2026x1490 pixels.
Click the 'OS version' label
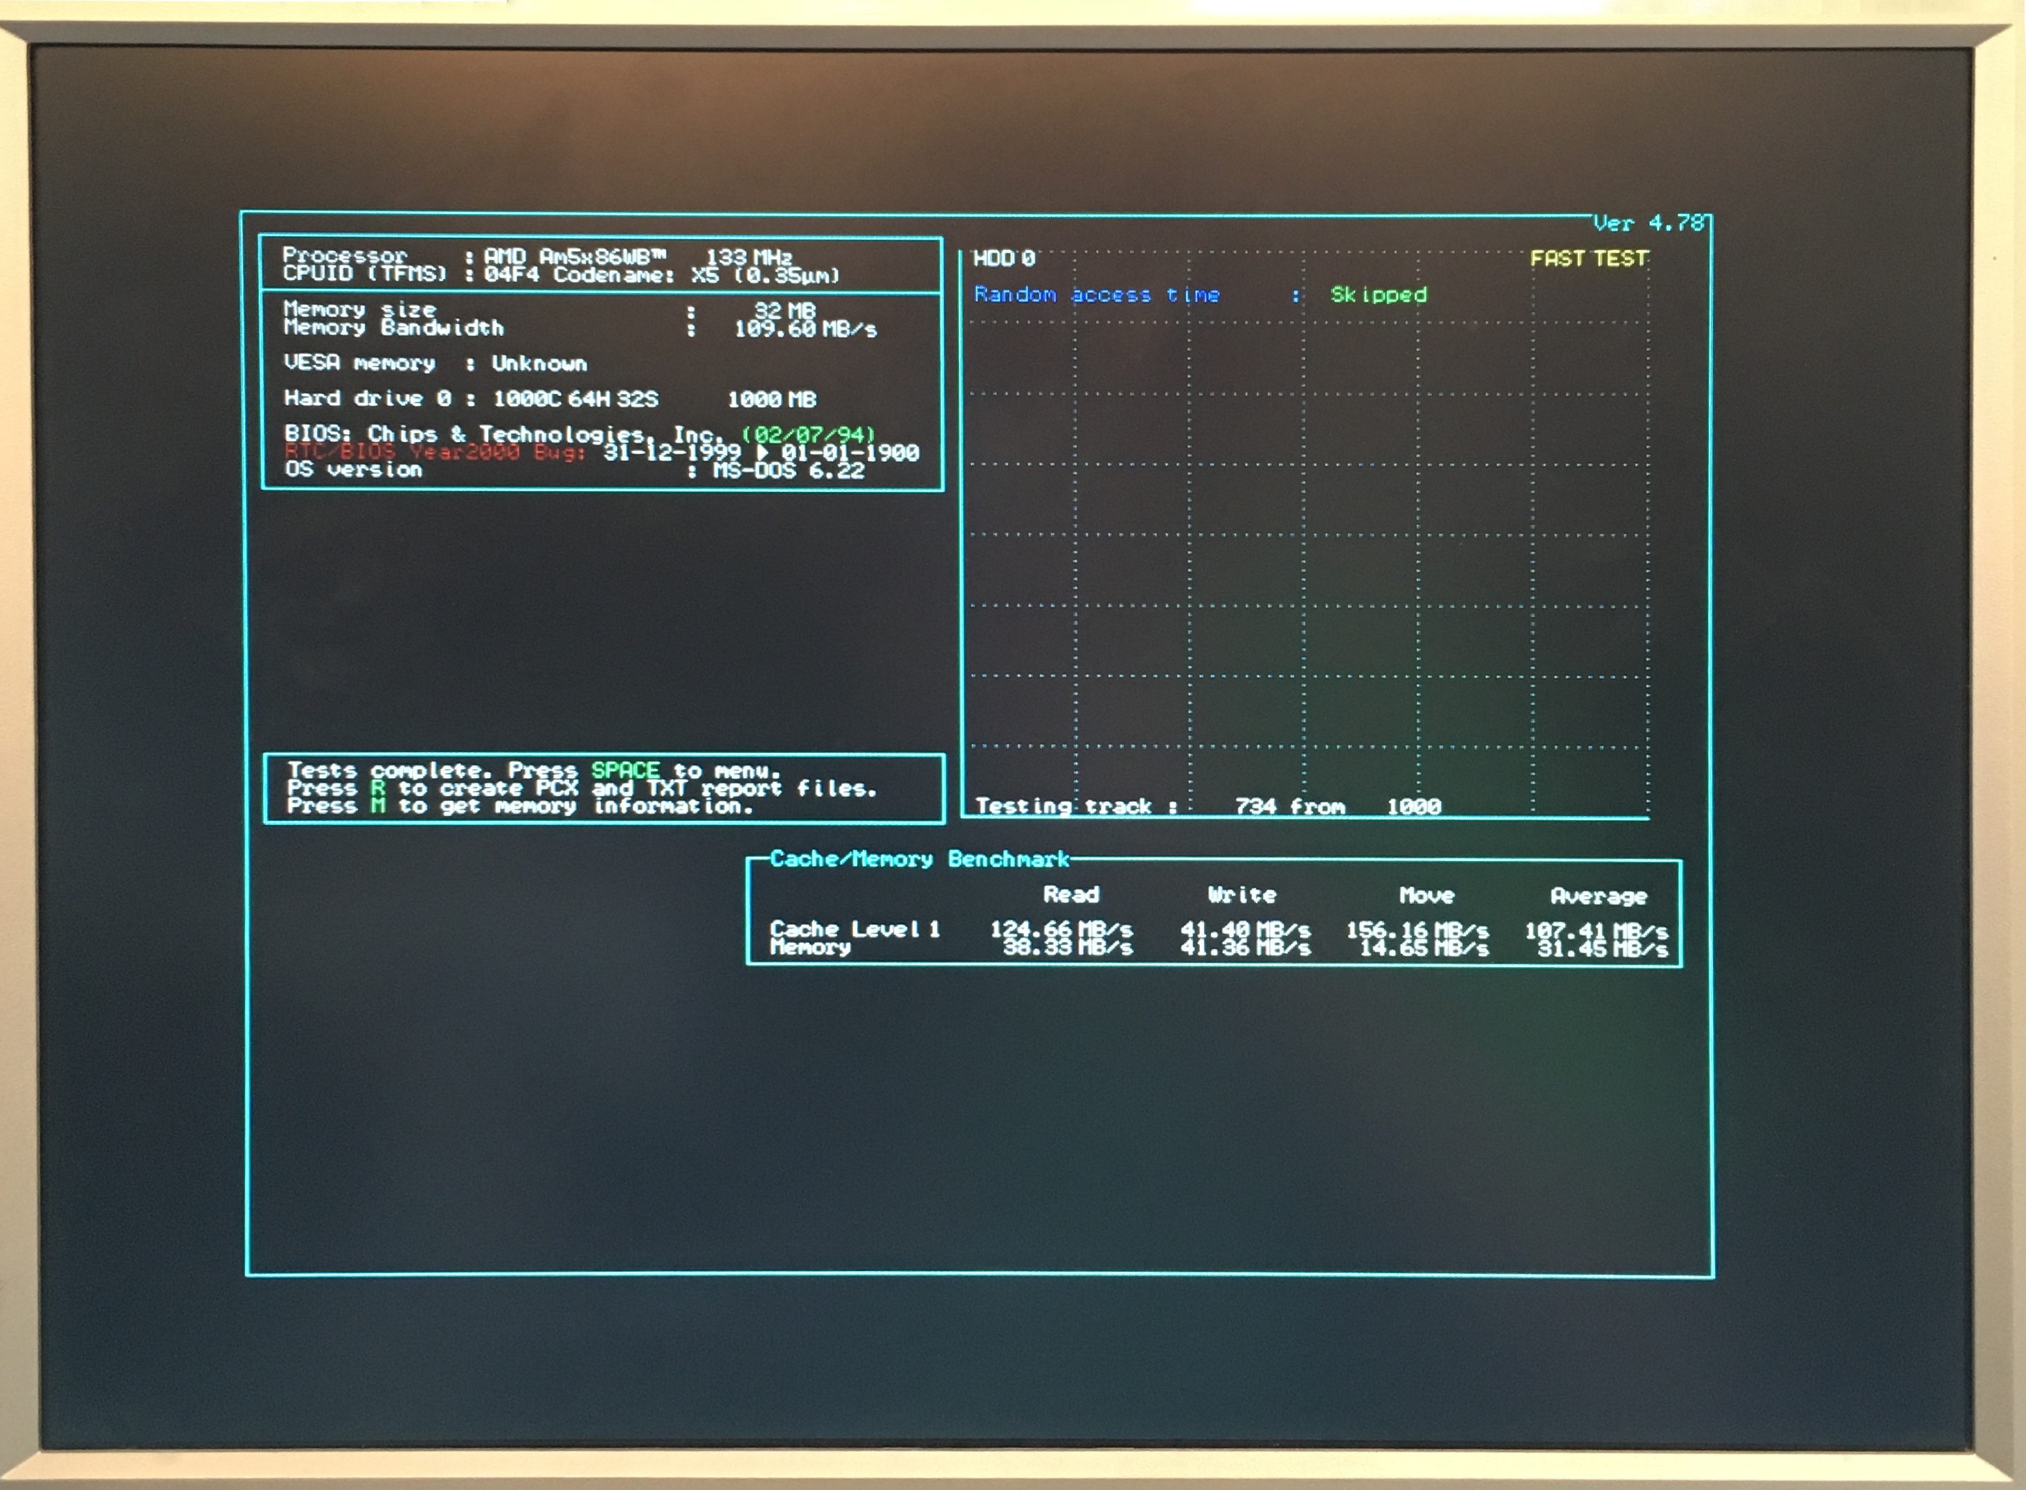click(x=353, y=469)
